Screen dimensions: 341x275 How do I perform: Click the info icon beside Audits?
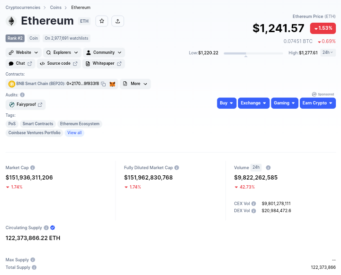22,95
